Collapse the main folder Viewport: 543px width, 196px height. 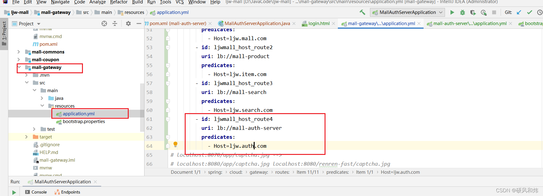tap(34, 90)
